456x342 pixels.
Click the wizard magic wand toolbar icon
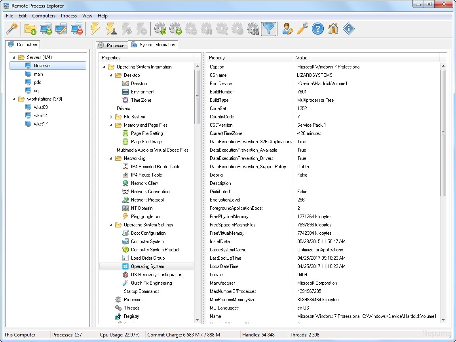pos(12,28)
